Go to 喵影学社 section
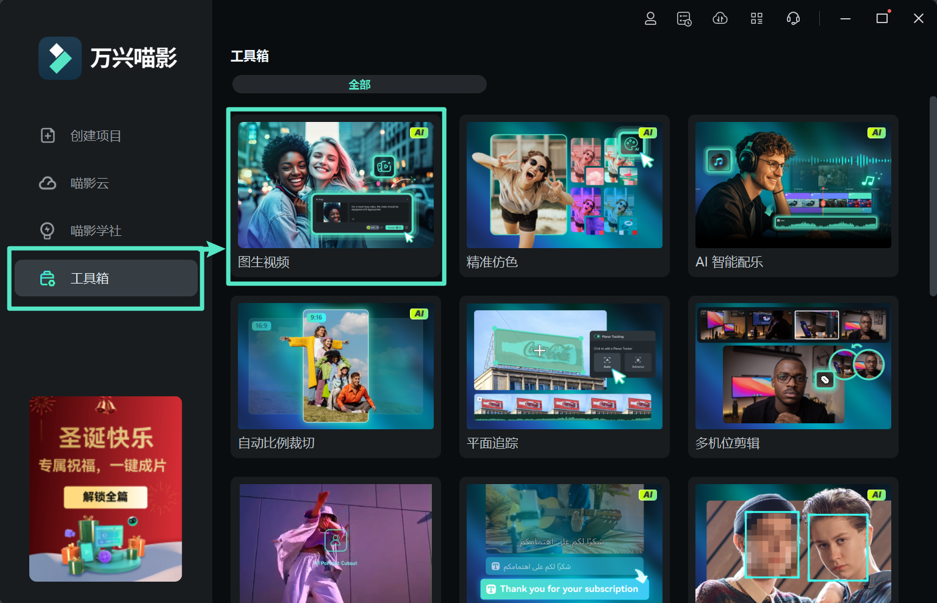937x603 pixels. pos(106,230)
